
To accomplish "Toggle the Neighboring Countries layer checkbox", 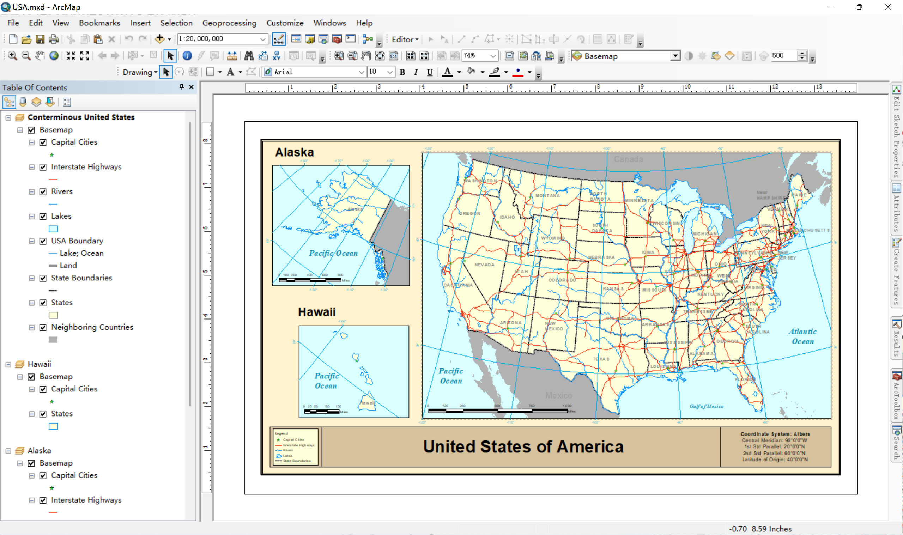I will 43,328.
